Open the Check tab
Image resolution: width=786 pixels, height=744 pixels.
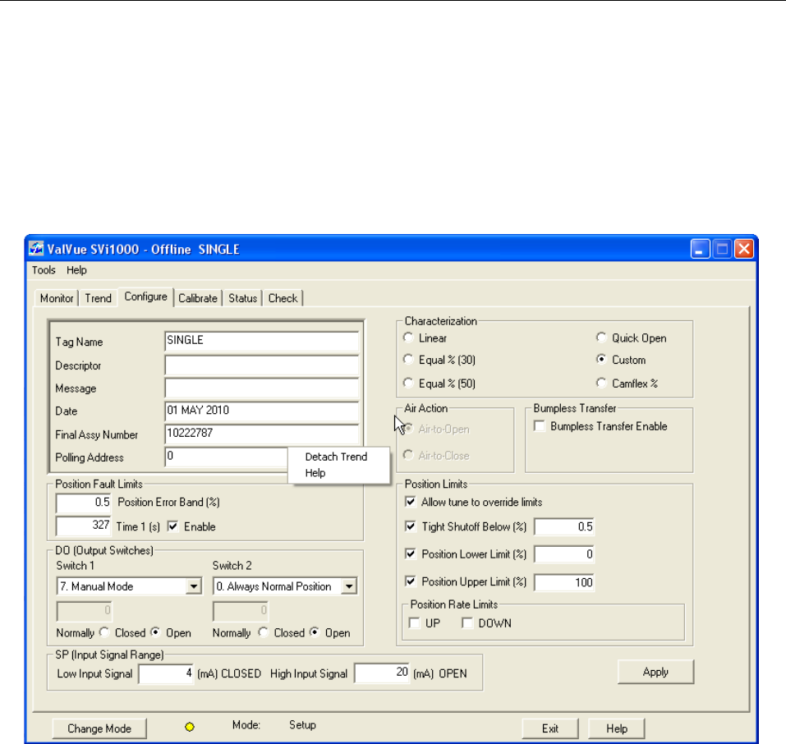pos(283,298)
